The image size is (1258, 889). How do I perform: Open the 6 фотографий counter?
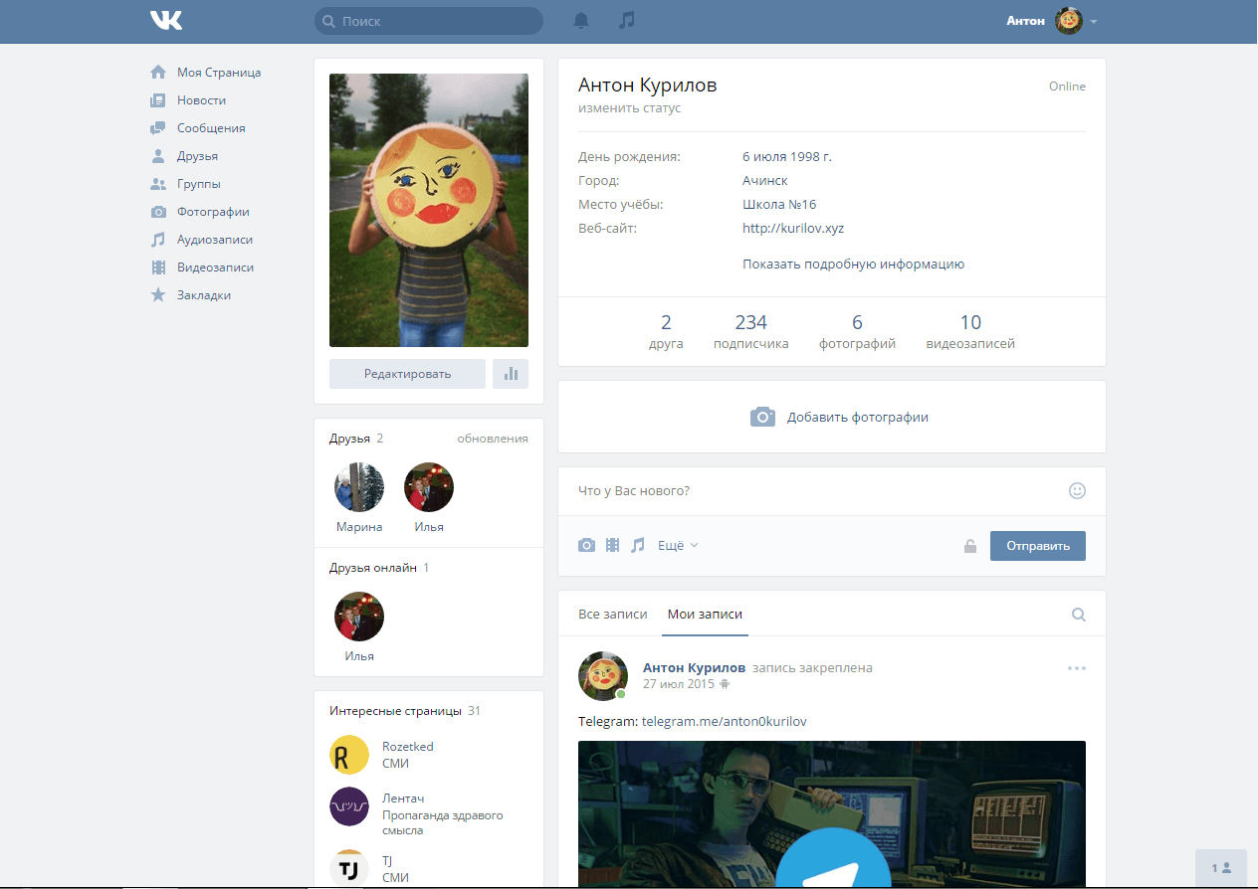click(x=857, y=332)
